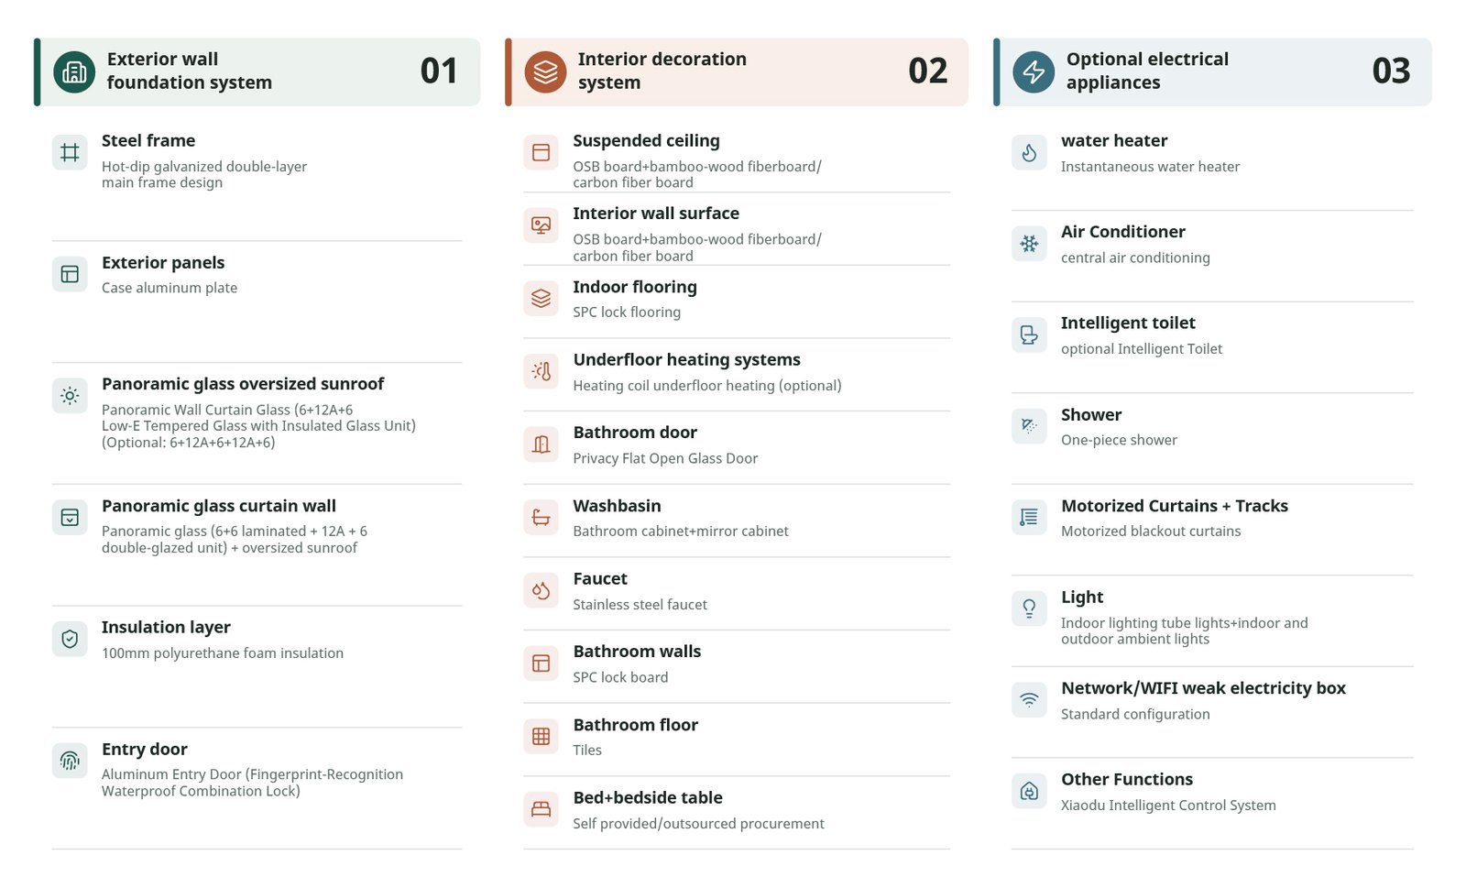Click the Underfloor heating thermometer icon

point(542,371)
